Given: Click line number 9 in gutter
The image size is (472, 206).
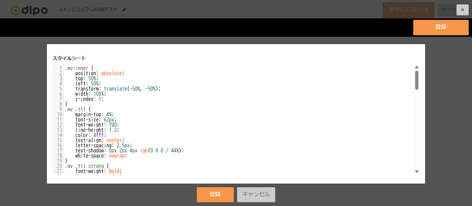Looking at the screenshot, I should (x=61, y=109).
